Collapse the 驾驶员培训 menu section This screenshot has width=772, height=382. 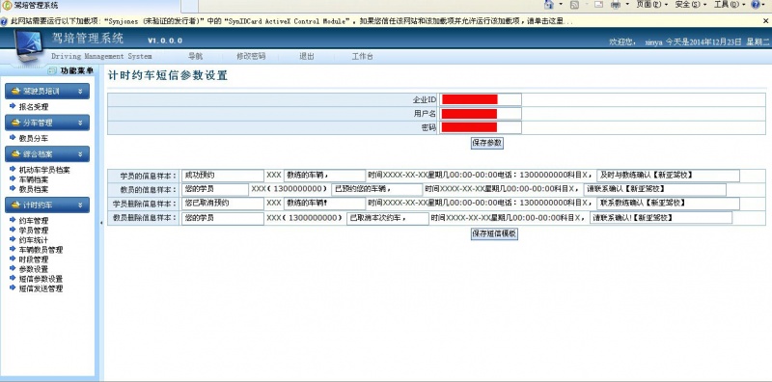[x=80, y=91]
